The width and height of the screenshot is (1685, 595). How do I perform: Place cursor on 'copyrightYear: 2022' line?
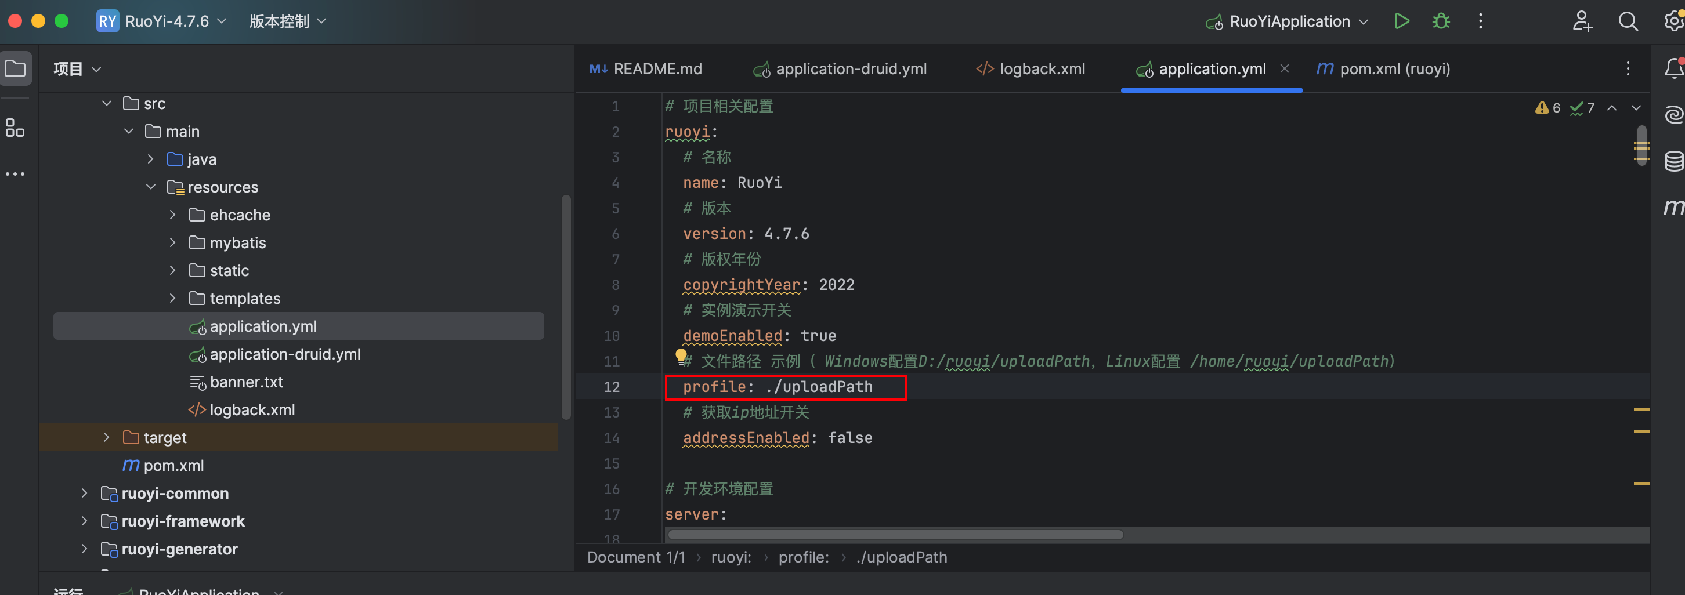(x=769, y=285)
